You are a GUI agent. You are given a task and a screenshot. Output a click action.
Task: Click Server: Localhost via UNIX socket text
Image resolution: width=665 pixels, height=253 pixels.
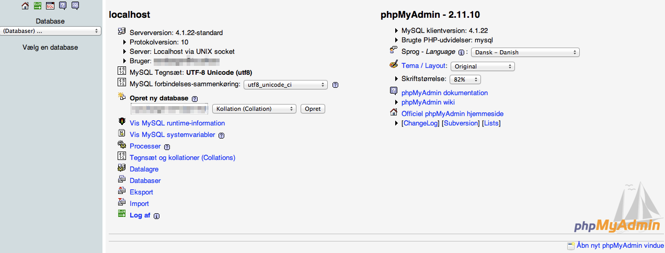(182, 52)
